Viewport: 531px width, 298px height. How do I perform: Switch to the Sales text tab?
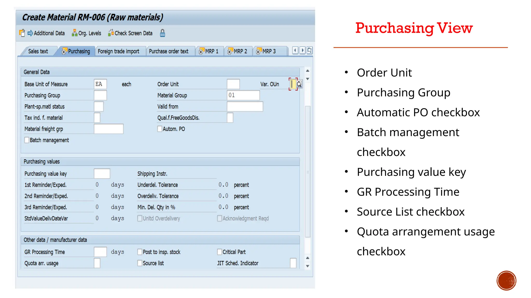[x=38, y=51]
